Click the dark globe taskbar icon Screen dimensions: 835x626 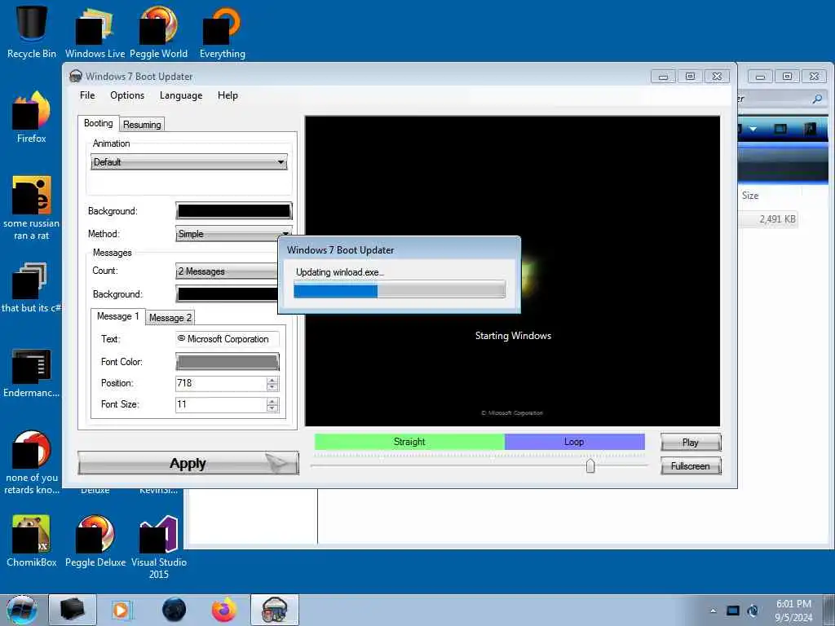pos(175,610)
